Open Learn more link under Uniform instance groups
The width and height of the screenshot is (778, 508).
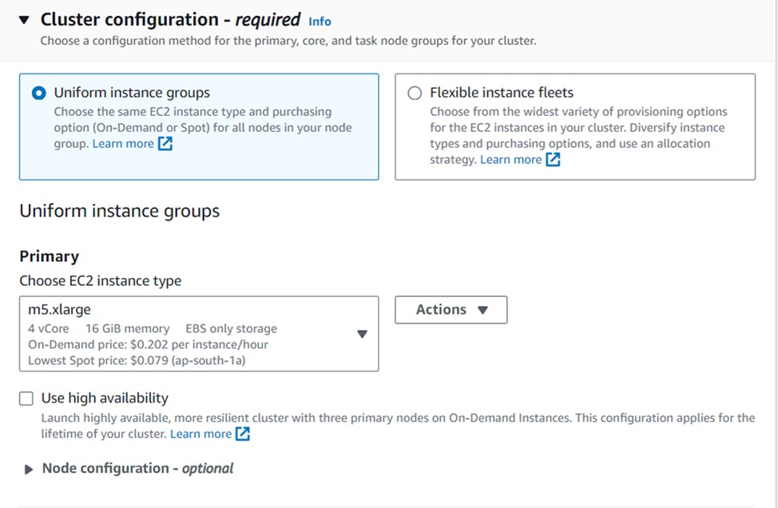(123, 144)
